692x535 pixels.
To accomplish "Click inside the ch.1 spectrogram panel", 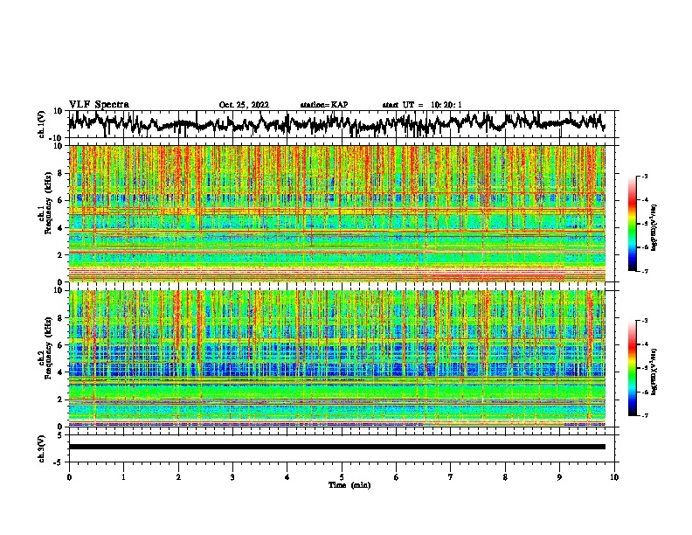I will click(x=336, y=213).
